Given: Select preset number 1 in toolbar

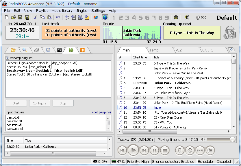Looking at the screenshot, I should point(114,18).
